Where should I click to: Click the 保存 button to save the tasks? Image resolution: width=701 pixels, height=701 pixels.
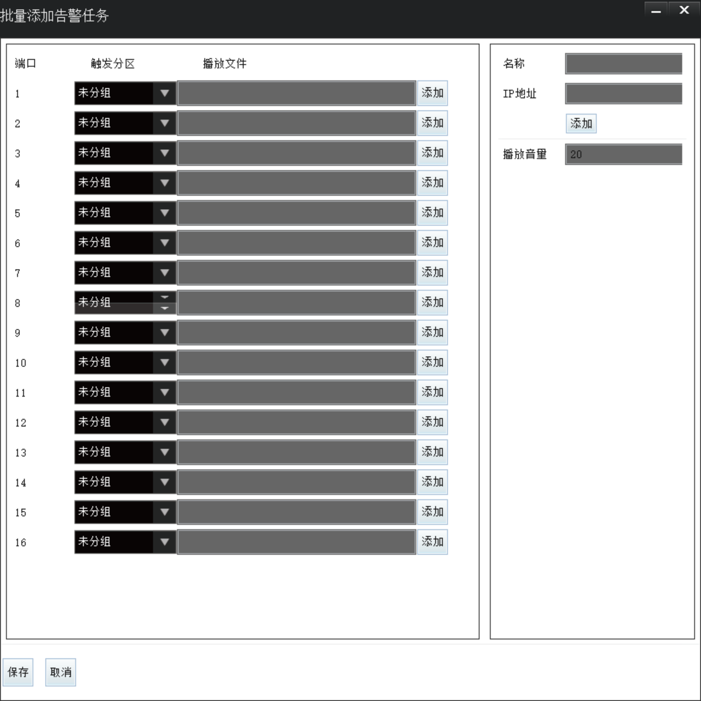18,673
